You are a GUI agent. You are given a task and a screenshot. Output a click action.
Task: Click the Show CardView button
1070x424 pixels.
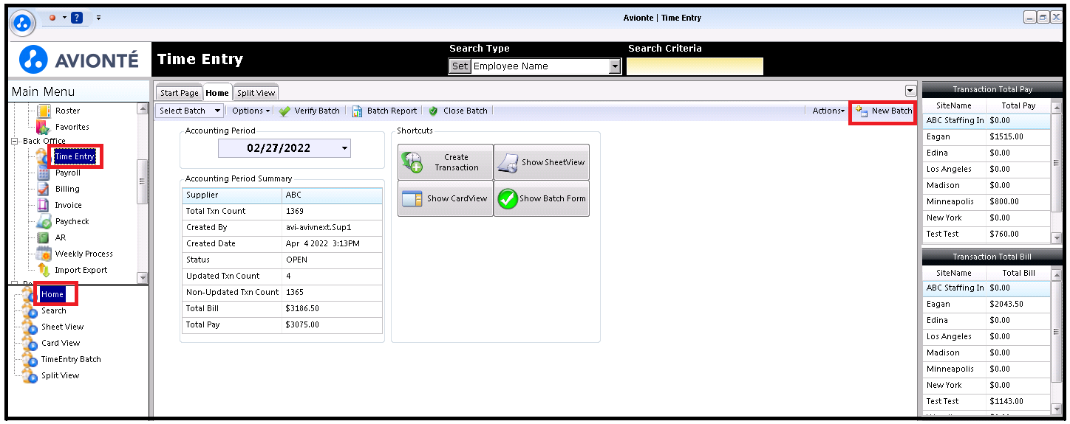446,198
